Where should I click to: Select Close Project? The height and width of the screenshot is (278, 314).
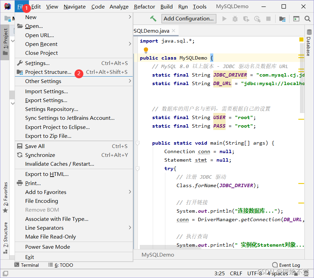(x=74, y=53)
